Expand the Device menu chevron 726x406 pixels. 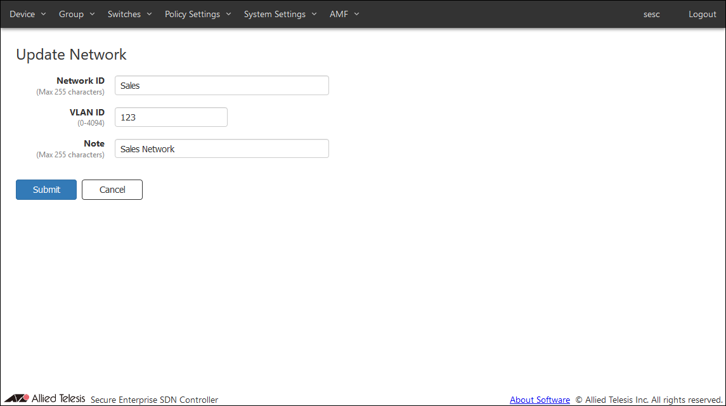[x=43, y=14]
